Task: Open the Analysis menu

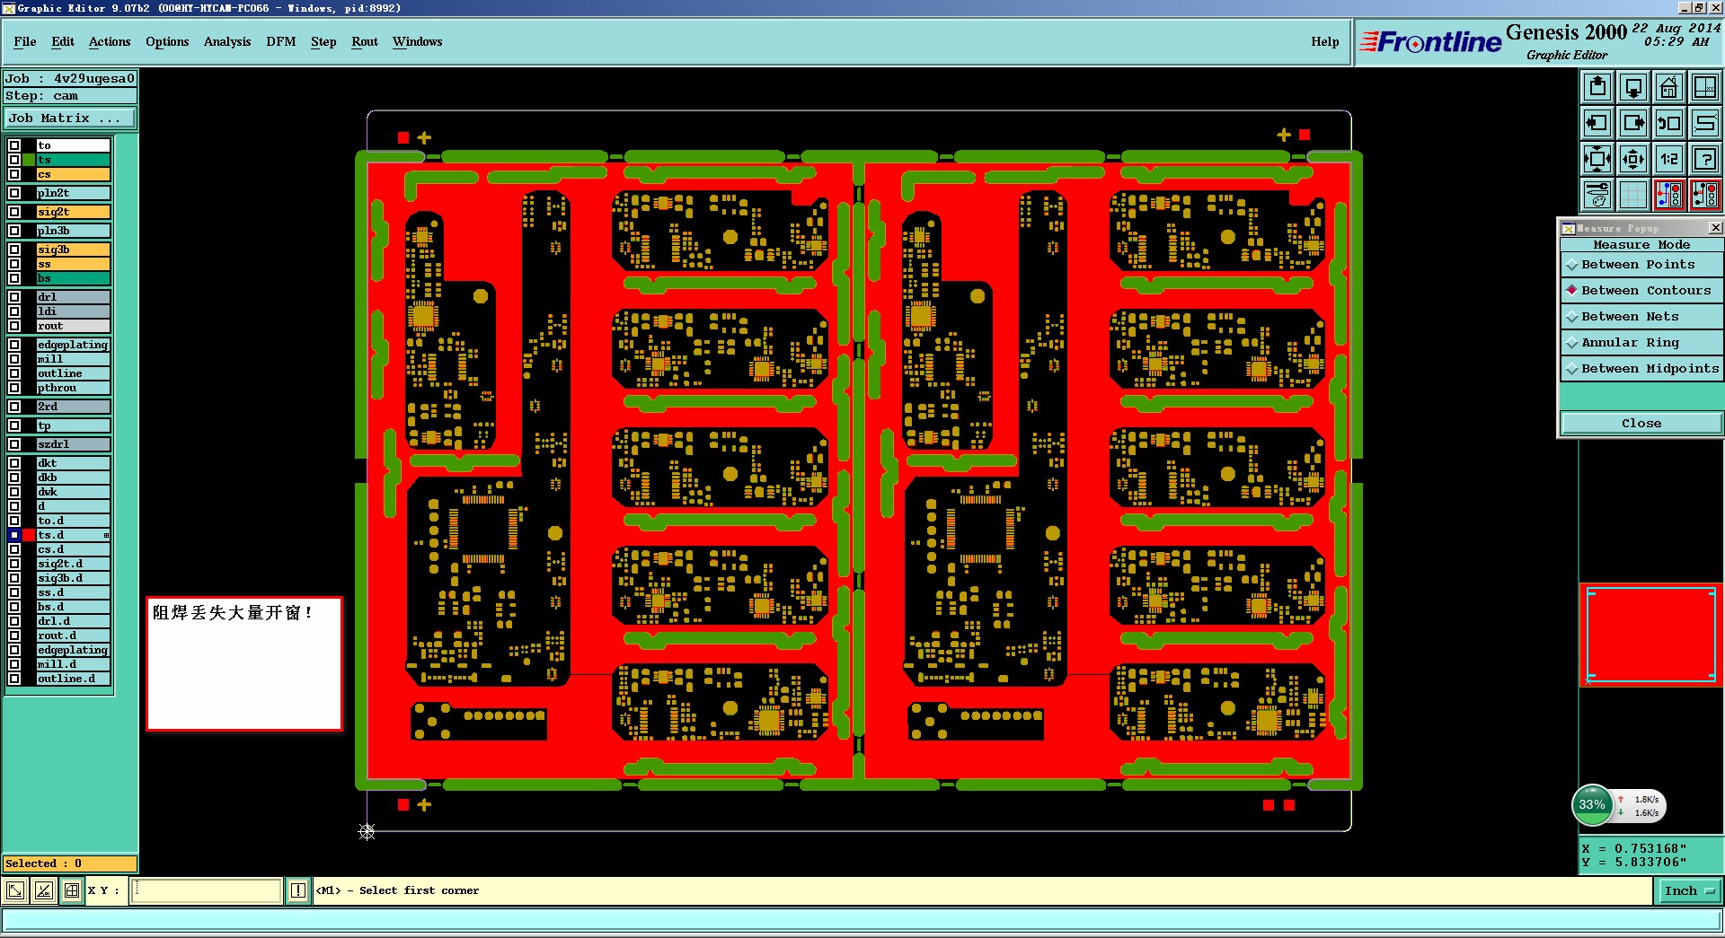Action: pos(227,41)
